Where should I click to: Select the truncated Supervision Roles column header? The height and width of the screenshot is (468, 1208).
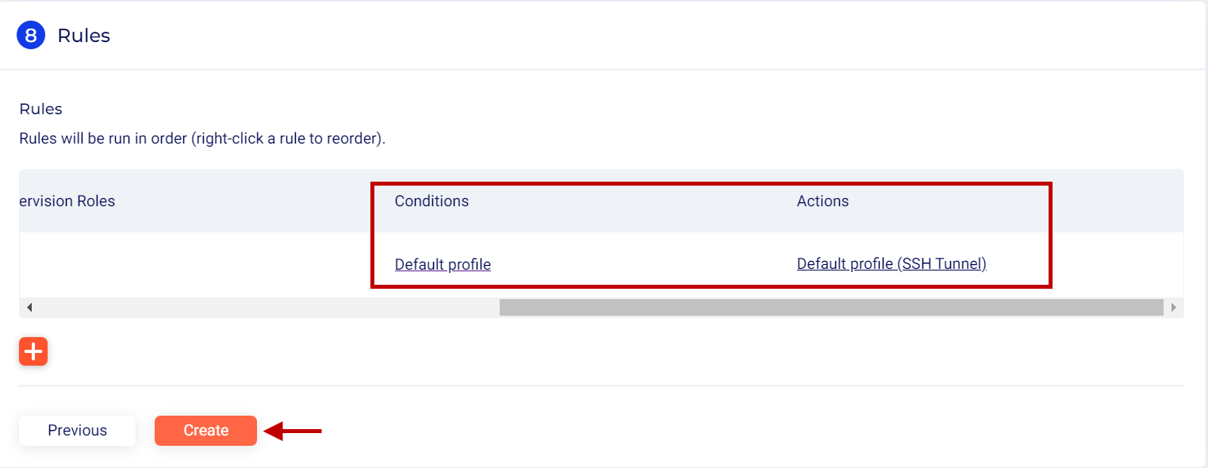coord(67,201)
